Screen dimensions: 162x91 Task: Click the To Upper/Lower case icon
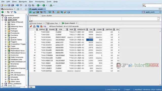[x=62, y=12]
